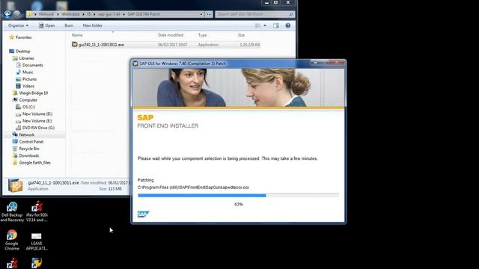The height and width of the screenshot is (269, 479).
Task: Go back using Explorer back arrow
Action: [x=7, y=14]
